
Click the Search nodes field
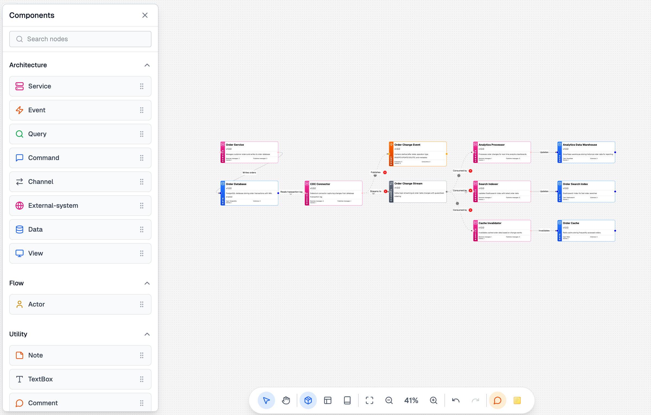(80, 39)
